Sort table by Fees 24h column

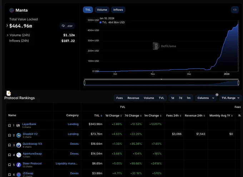coord(180,116)
